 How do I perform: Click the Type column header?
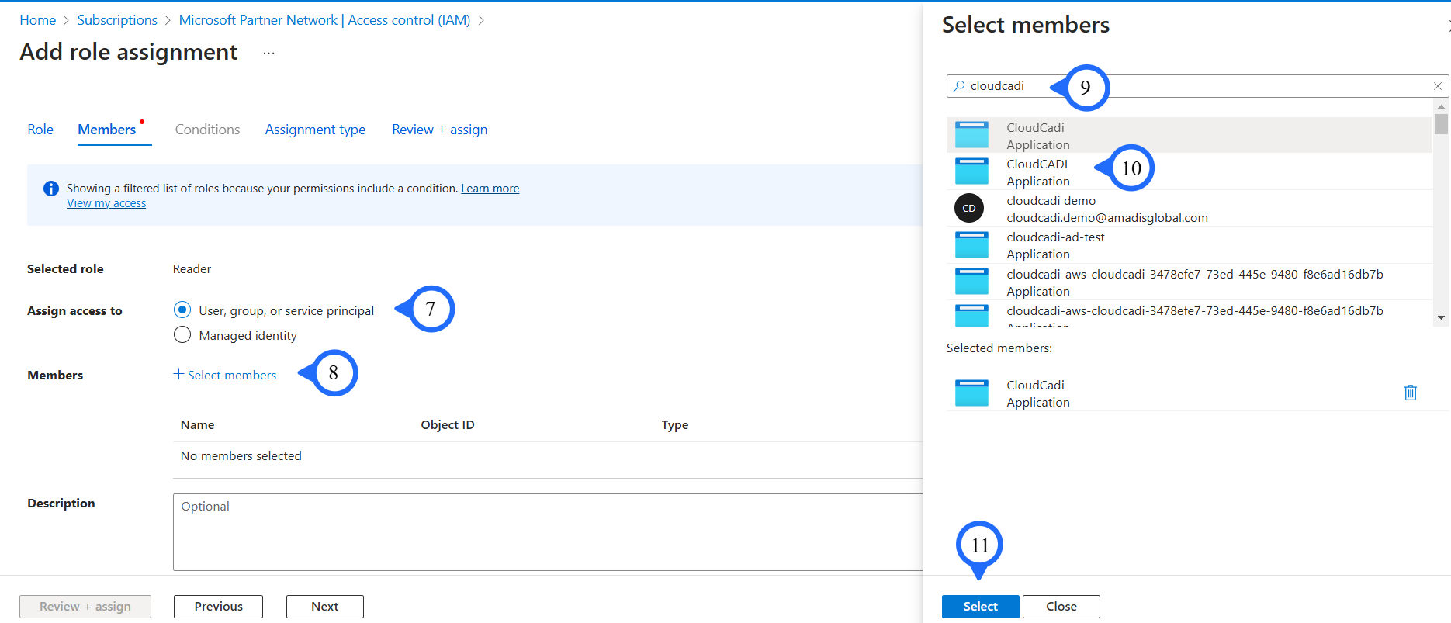[675, 425]
